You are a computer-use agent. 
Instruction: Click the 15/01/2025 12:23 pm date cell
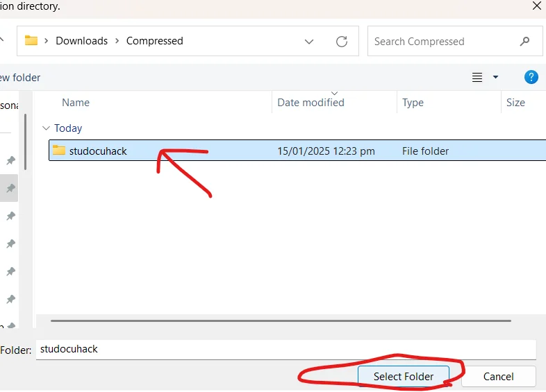click(x=326, y=151)
